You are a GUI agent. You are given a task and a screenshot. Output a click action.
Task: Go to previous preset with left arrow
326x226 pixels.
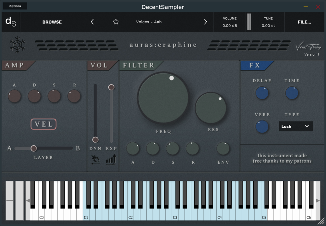point(92,22)
